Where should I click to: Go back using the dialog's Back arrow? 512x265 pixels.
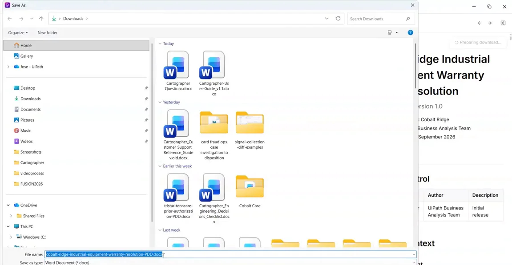click(x=9, y=19)
